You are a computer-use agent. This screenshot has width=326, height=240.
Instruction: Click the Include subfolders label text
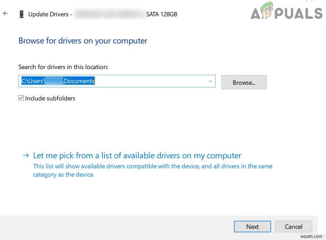pos(50,98)
